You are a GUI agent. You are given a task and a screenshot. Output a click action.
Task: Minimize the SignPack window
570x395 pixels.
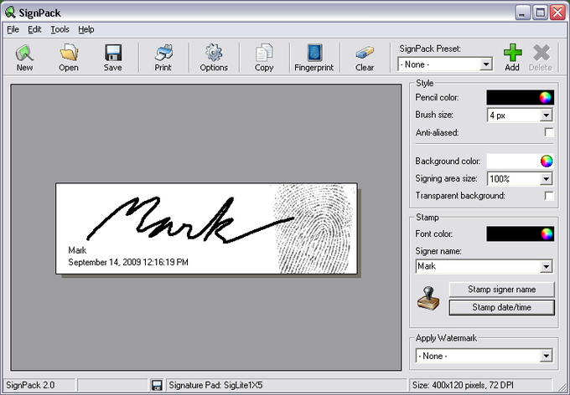point(522,13)
